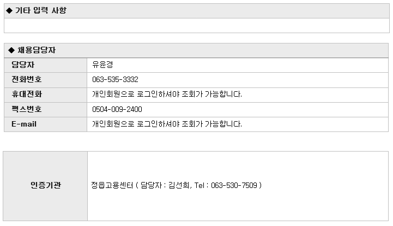
Task: Click the login notice in E-mail row
Action: [x=167, y=124]
